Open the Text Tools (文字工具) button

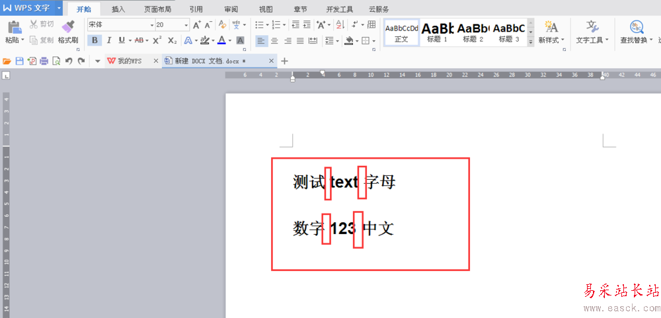pos(592,31)
